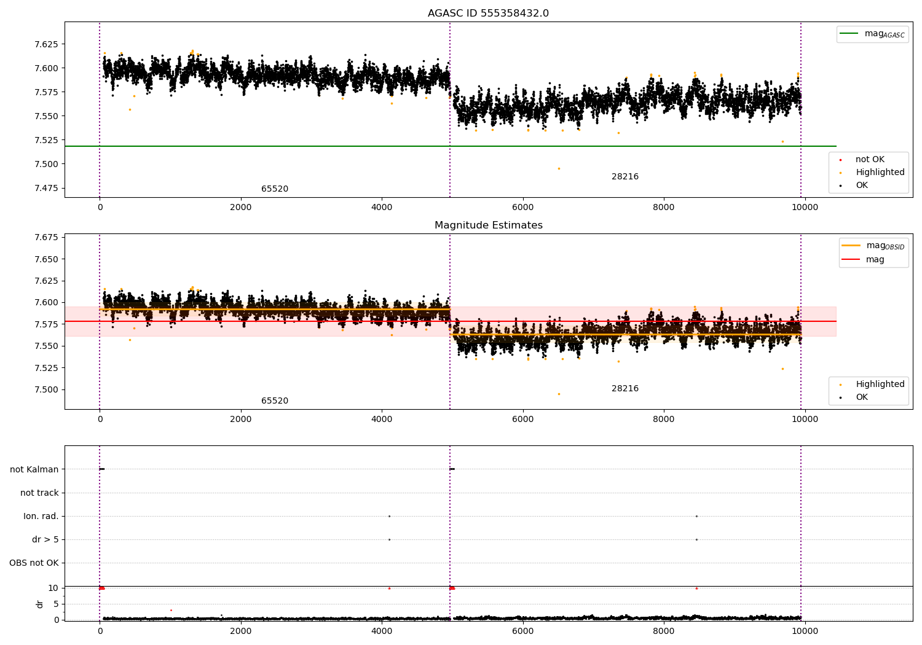Click the 7.475 y-axis tick label
The height and width of the screenshot is (645, 922).
(x=47, y=188)
